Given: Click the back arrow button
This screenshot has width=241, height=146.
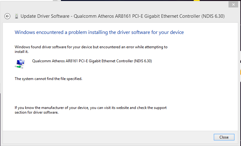Looking at the screenshot, I should point(8,16).
